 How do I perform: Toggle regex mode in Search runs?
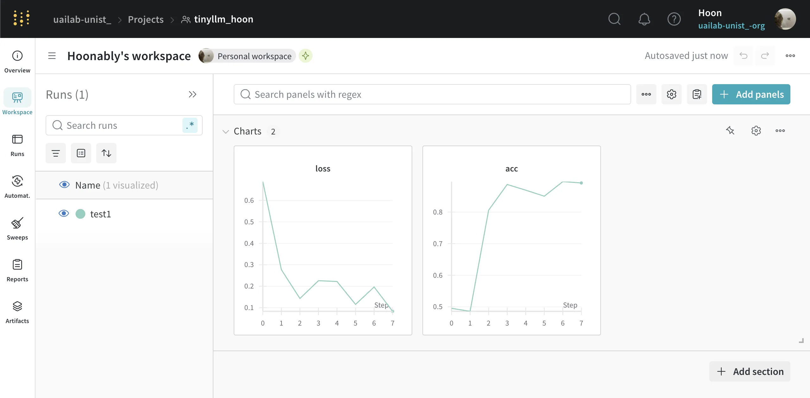coord(190,125)
